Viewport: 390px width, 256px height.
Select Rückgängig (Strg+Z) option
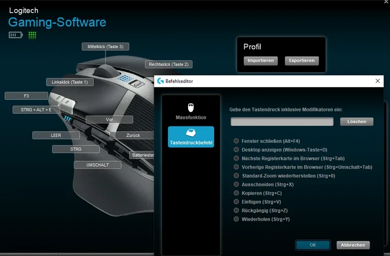261,210
